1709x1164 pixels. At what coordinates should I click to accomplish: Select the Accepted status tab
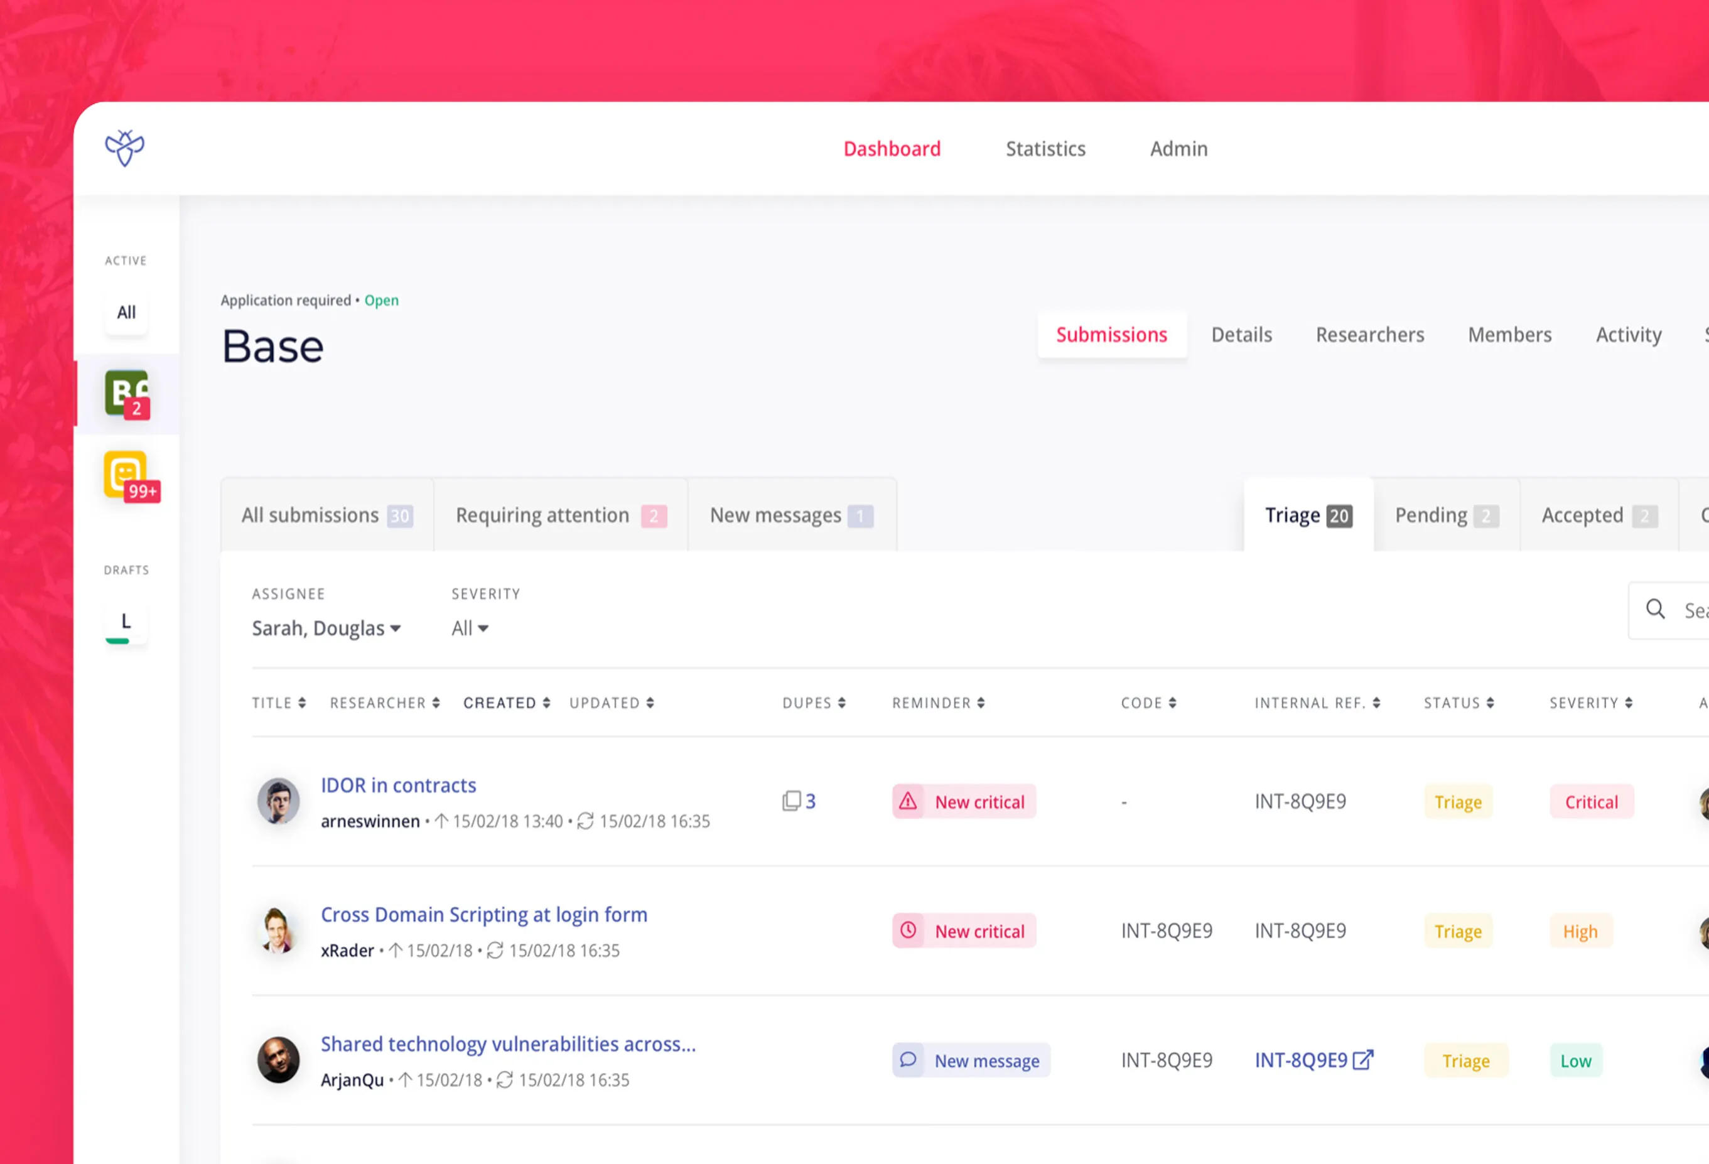[1599, 515]
